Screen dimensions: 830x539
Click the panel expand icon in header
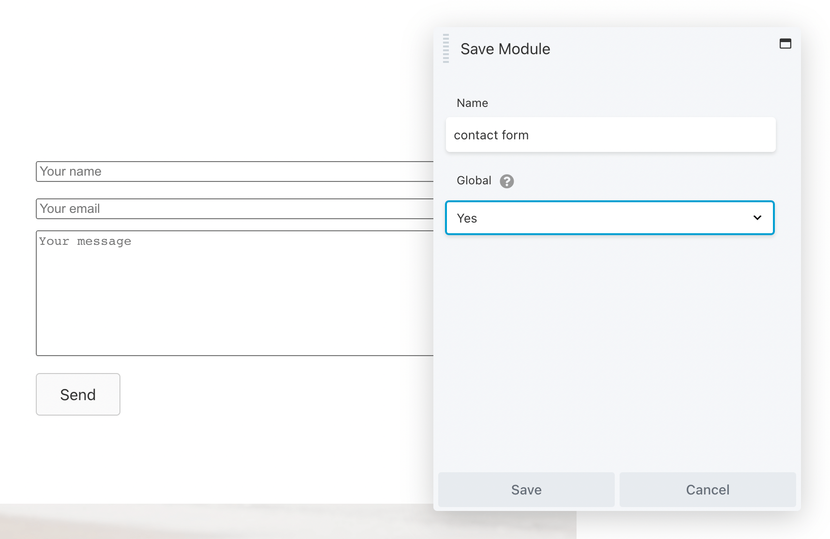[x=785, y=44]
